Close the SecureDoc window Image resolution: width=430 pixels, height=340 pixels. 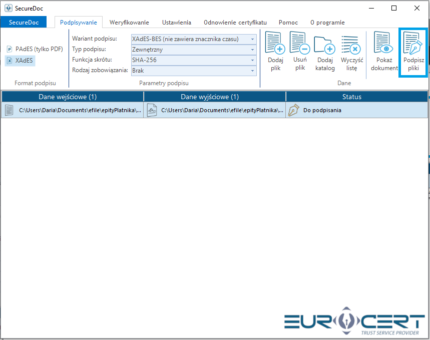417,8
